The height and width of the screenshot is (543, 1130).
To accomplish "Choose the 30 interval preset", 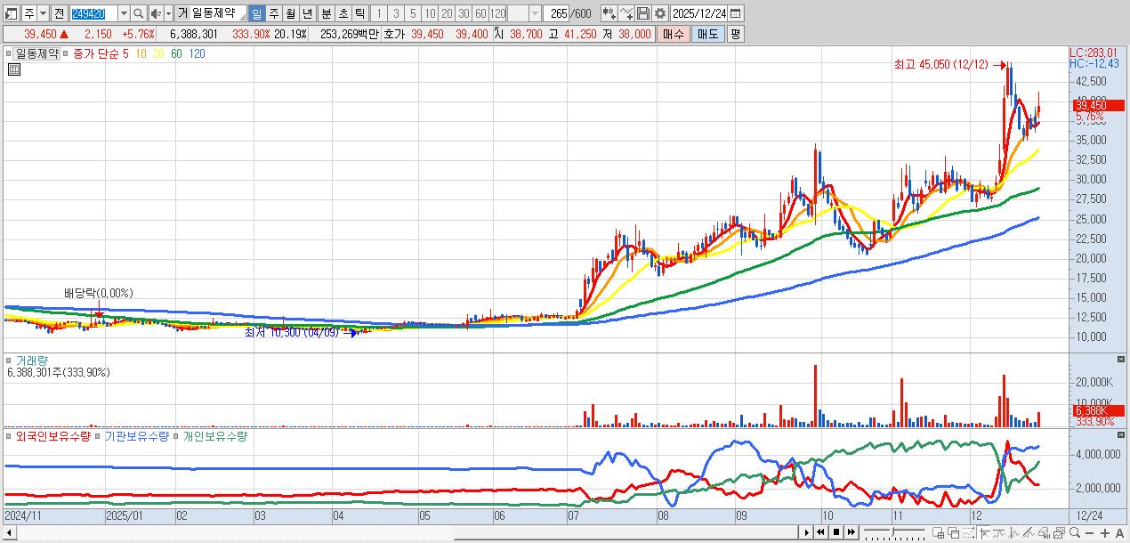I will click(x=464, y=13).
